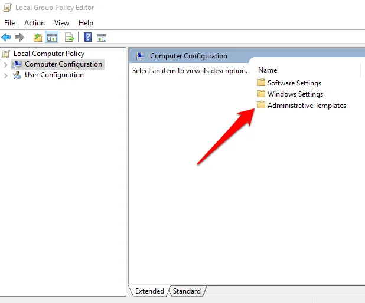
Task: Switch to the Standard tab
Action: point(187,291)
